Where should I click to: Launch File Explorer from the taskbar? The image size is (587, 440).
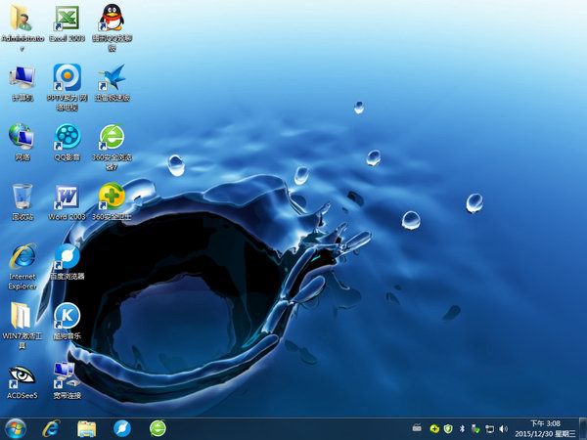tap(86, 428)
